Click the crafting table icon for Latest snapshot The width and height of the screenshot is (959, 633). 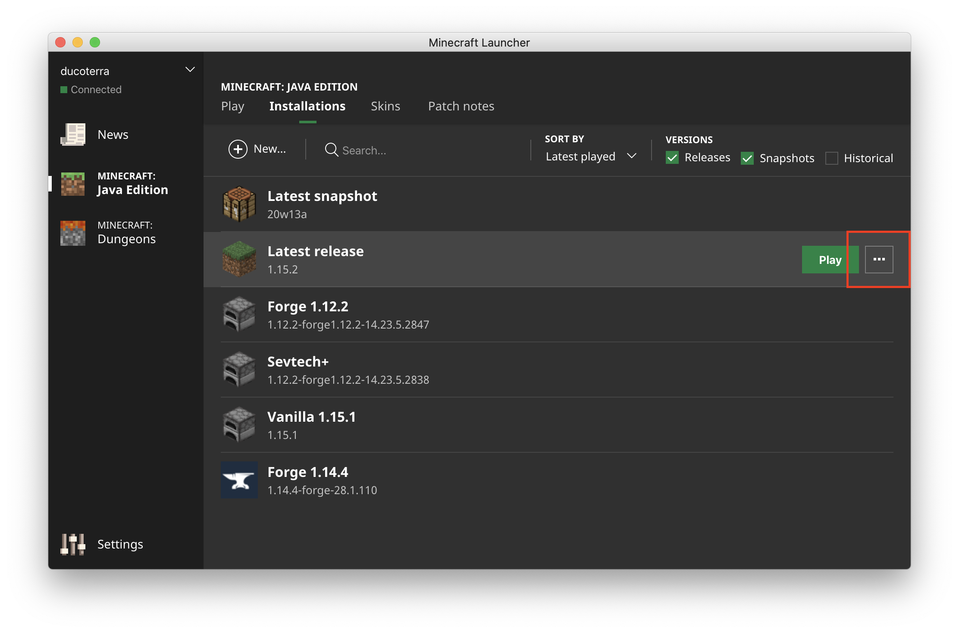[x=239, y=204]
